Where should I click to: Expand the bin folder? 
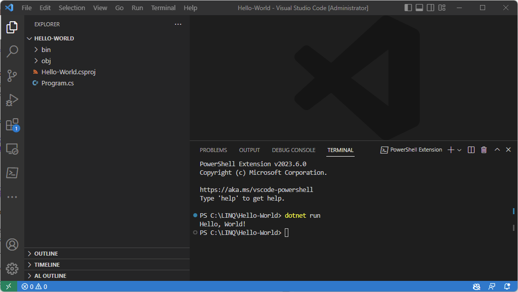click(x=107, y=50)
